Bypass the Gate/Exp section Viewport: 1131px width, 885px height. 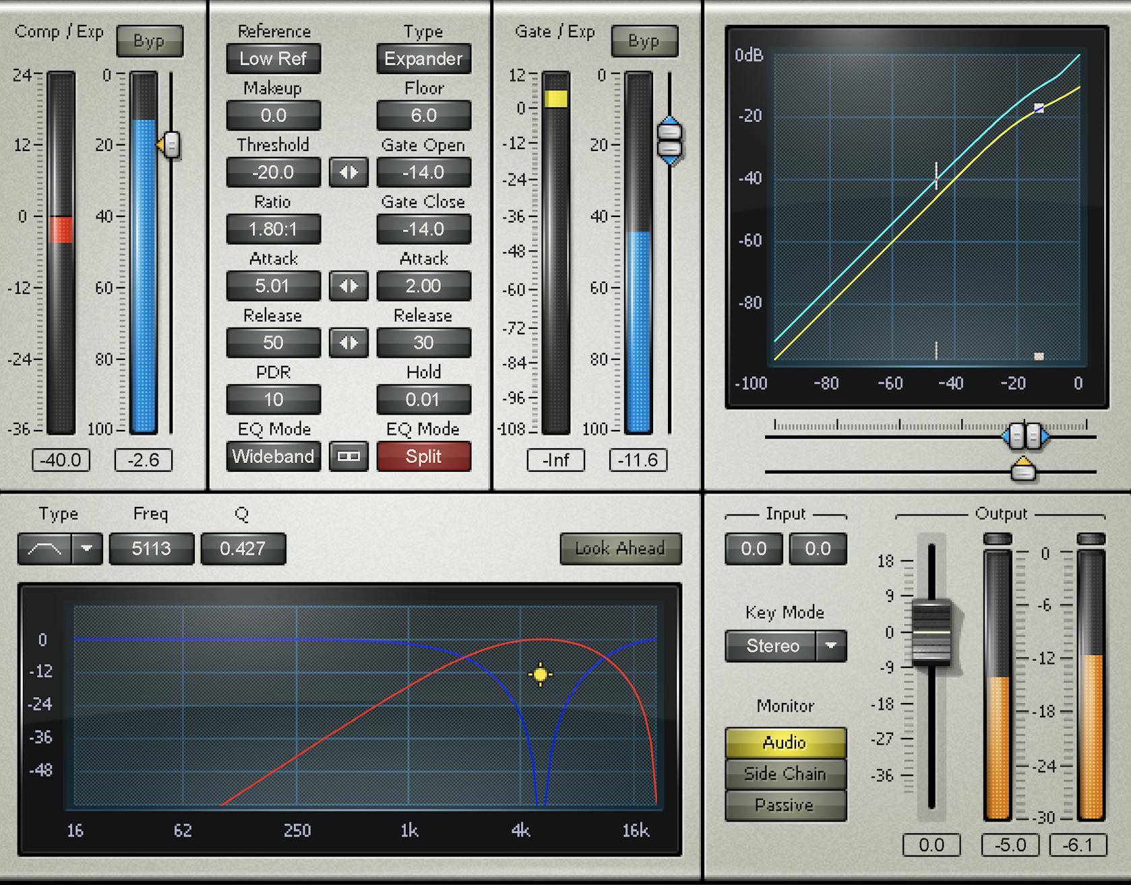[644, 40]
